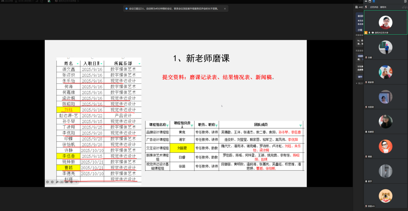The image size is (408, 211).
Task: Close the 40-minute meeting limit notification
Action: [225, 9]
